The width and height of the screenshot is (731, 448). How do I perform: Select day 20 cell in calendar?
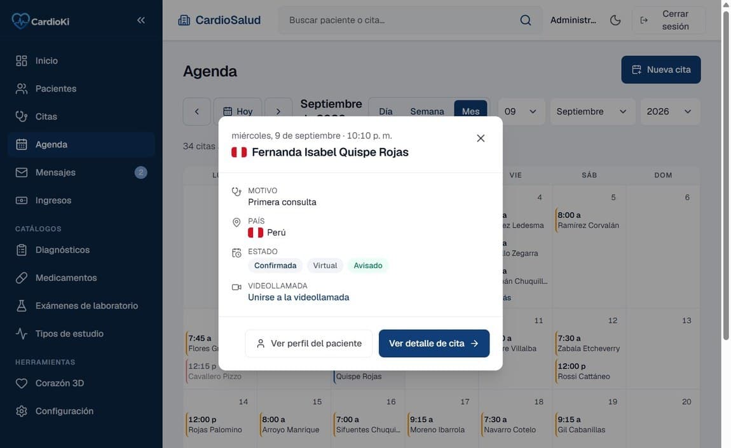tap(662, 419)
